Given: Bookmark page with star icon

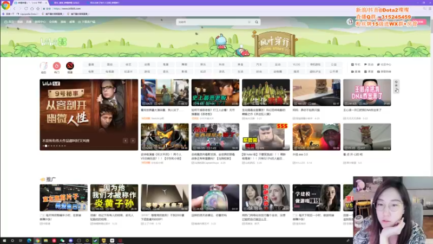Looking at the screenshot, I should tap(38, 9).
